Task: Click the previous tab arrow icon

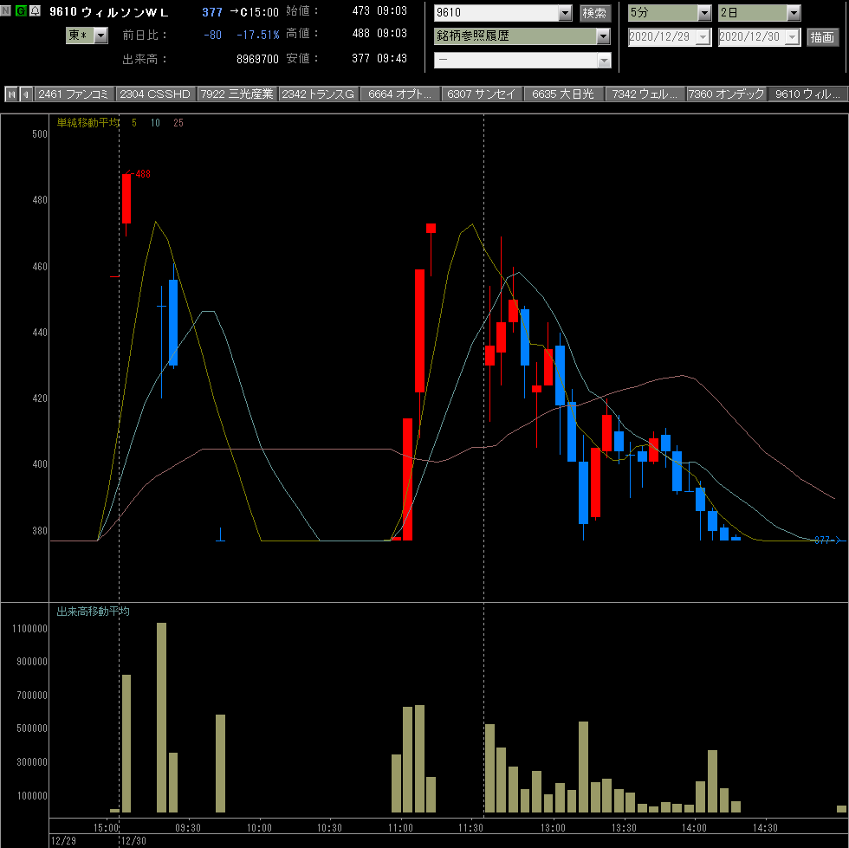Action: [25, 94]
